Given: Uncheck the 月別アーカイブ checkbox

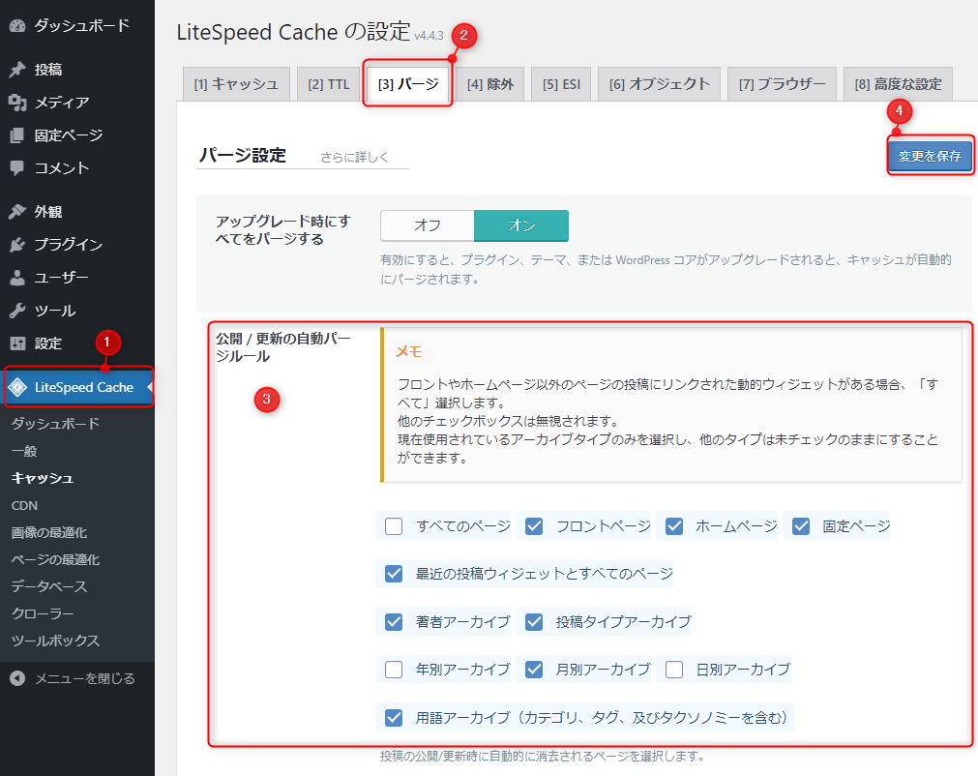Looking at the screenshot, I should (534, 670).
